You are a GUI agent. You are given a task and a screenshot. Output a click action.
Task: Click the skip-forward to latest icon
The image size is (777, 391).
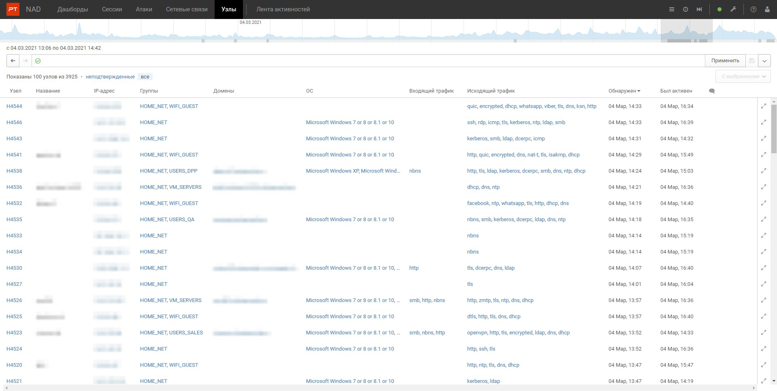click(x=699, y=9)
